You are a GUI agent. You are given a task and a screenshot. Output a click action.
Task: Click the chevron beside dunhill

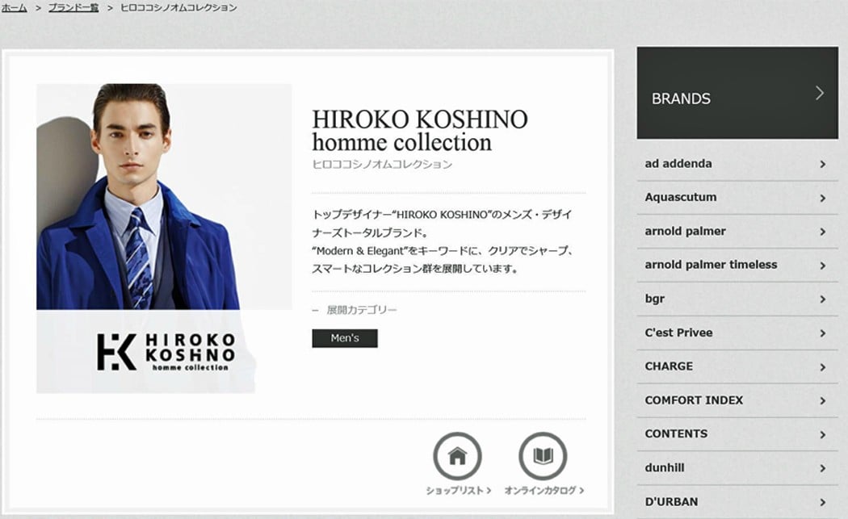point(823,469)
